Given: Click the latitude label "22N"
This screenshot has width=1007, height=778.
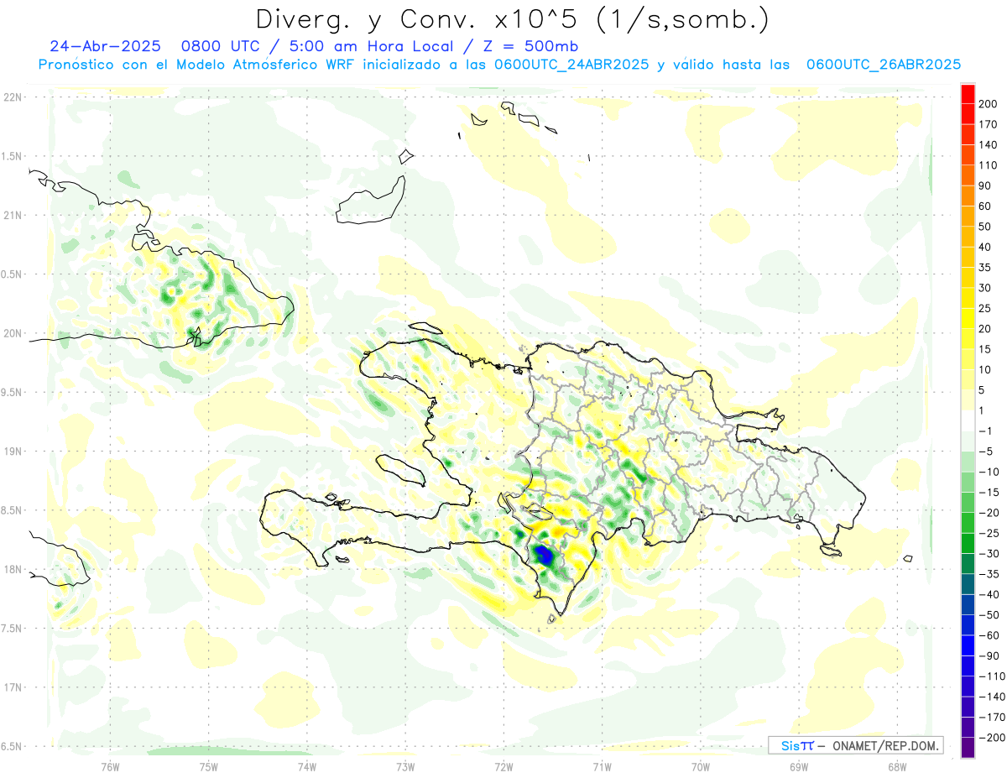Looking at the screenshot, I should [13, 97].
